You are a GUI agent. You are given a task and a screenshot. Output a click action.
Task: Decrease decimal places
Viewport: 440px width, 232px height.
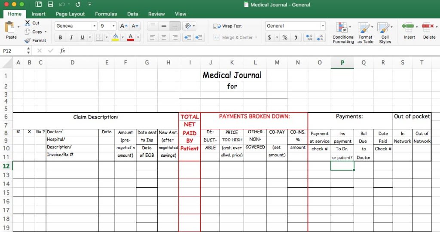320,37
